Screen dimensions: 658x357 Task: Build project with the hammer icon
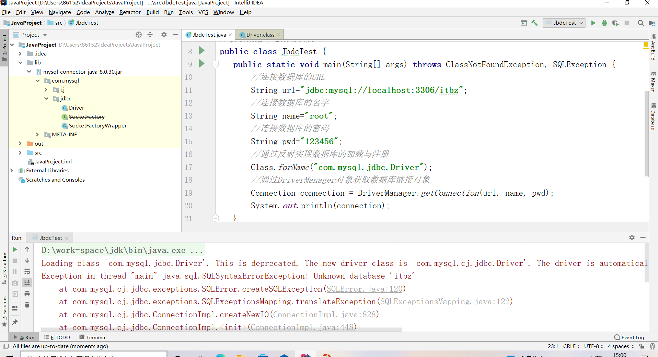click(535, 23)
